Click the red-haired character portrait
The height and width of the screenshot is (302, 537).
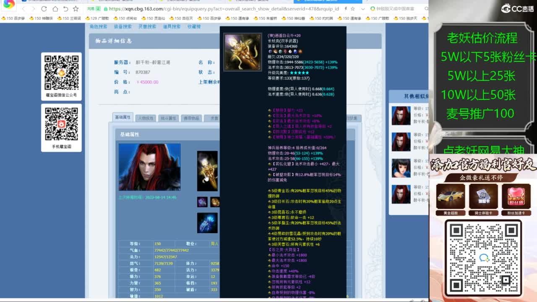pos(150,167)
